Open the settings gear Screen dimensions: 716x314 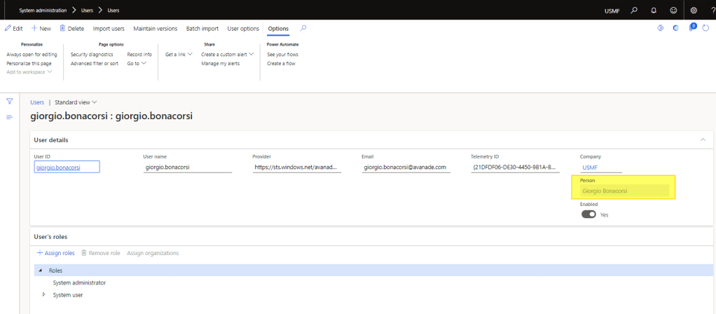pos(694,11)
